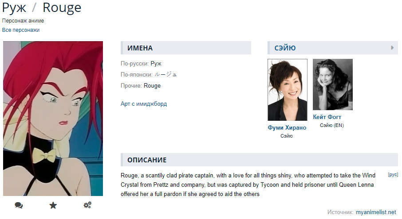
Task: Click the Персонаж аниме subtitle
Action: pyautogui.click(x=23, y=21)
